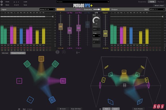This screenshot has width=166, height=110.
Task: Select the green R speaker in 2D view
Action: click(x=55, y=64)
